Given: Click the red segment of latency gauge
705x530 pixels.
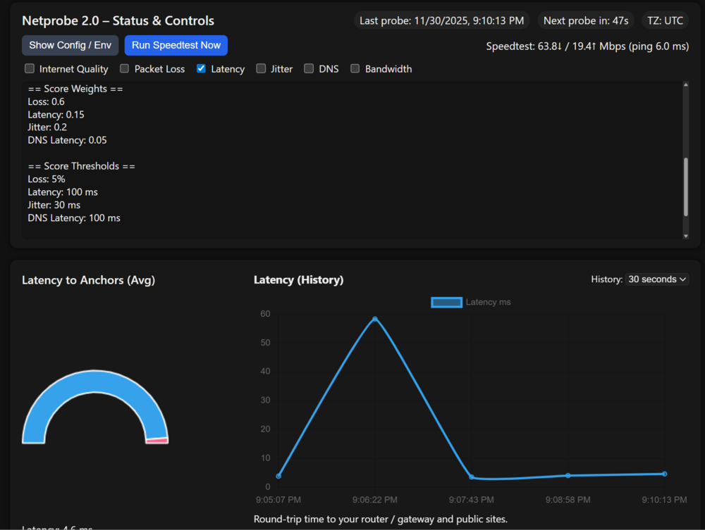Looking at the screenshot, I should tap(157, 440).
